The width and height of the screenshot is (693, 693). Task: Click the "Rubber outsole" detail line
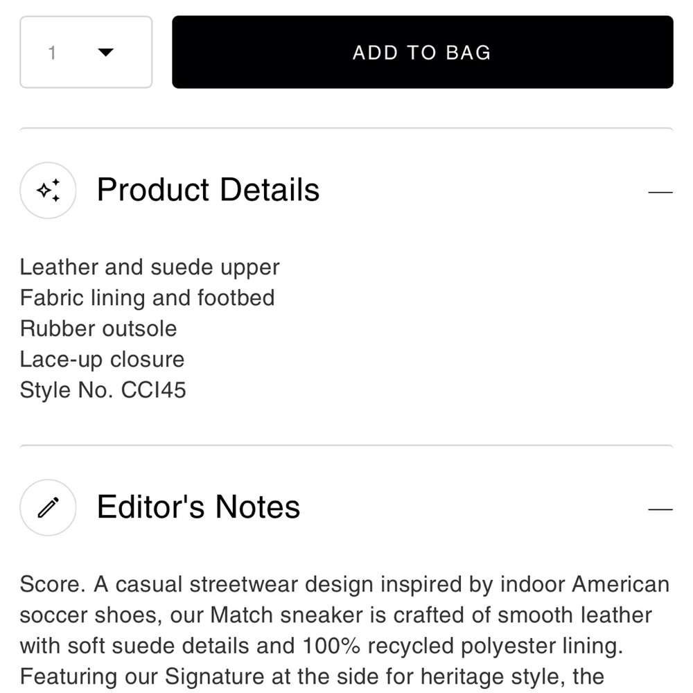click(x=98, y=328)
